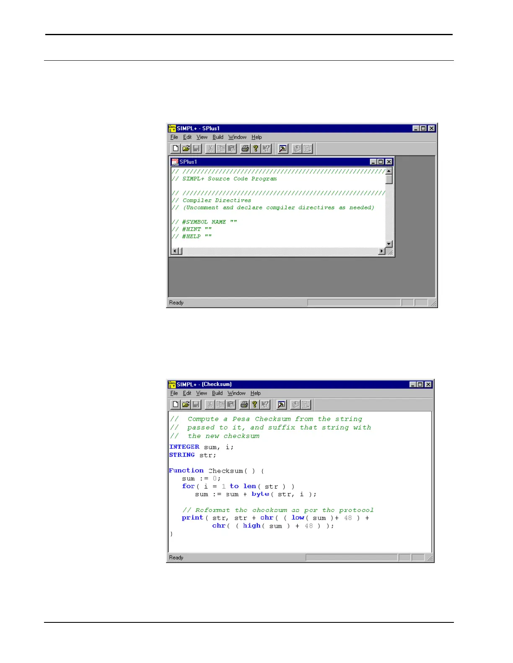Click scroll left arrow in SPlus1 document
The width and height of the screenshot is (513, 663).
(175, 251)
